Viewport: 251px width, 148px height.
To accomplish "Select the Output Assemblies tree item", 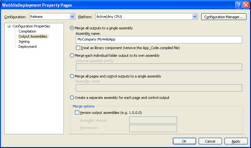I will point(33,36).
